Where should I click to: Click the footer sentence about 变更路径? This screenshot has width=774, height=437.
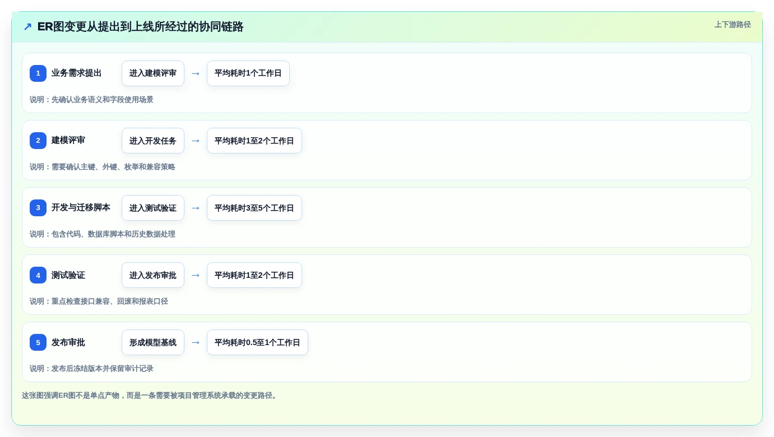click(x=150, y=396)
